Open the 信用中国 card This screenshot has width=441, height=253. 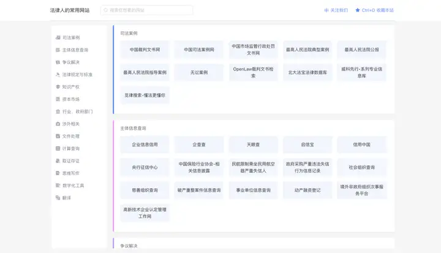(x=362, y=145)
